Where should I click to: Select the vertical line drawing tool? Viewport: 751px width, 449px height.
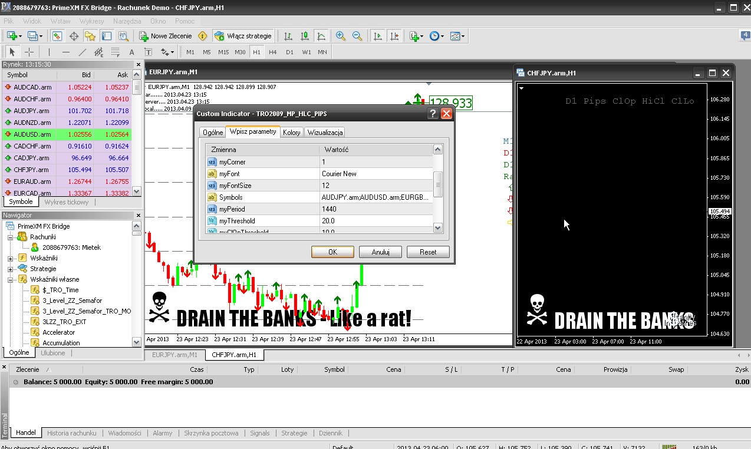(x=49, y=52)
